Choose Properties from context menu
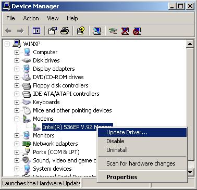This screenshot has height=190, width=197. click(142, 177)
